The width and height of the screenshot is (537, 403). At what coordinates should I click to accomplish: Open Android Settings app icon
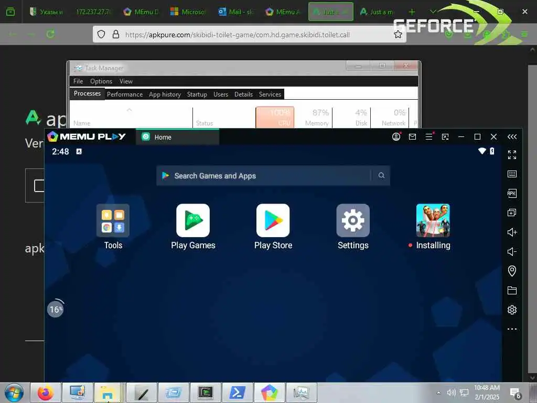point(353,220)
